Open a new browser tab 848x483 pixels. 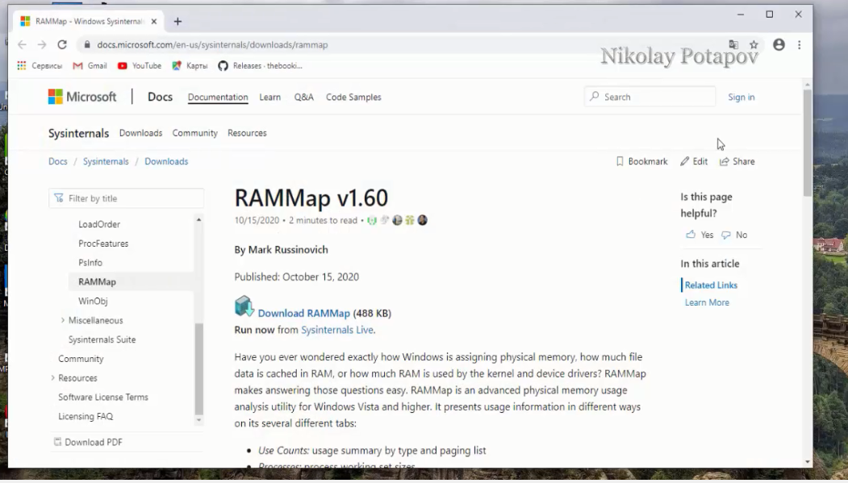[x=178, y=22]
